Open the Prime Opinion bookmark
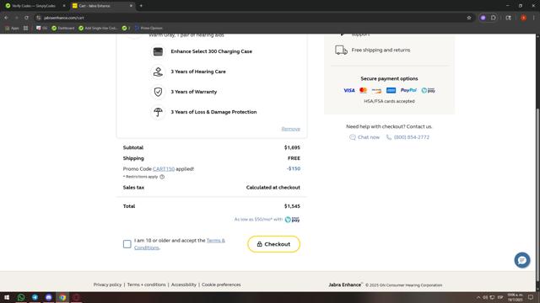 [148, 28]
